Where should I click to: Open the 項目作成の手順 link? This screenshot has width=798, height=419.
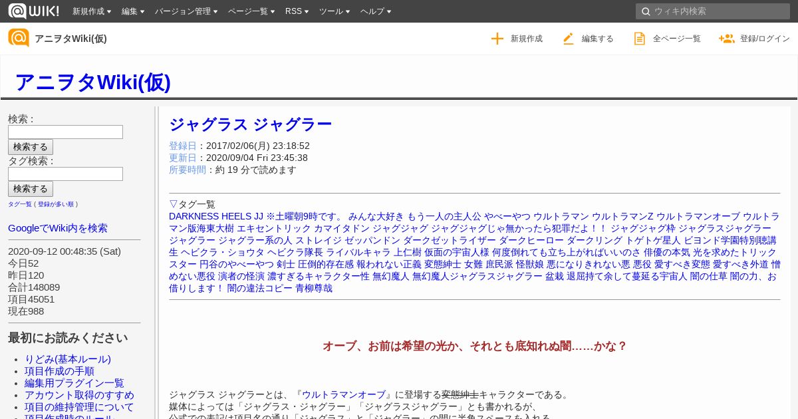[x=59, y=371]
